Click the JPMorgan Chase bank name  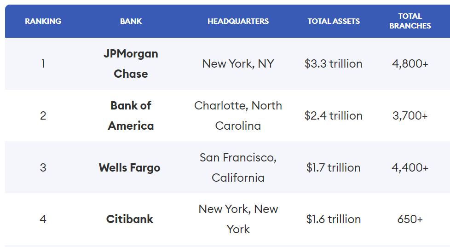tap(131, 63)
